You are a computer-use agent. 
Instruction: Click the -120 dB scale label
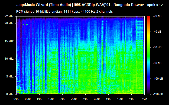158,94
